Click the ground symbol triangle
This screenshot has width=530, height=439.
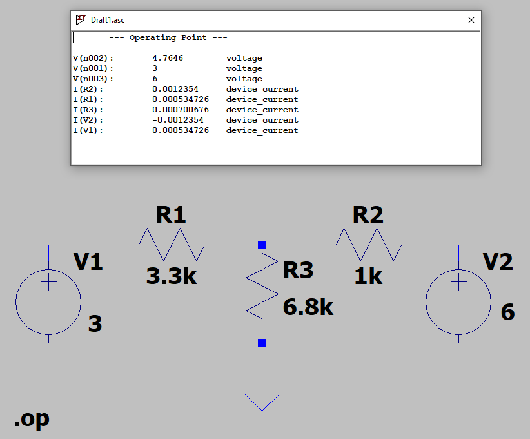coord(262,402)
